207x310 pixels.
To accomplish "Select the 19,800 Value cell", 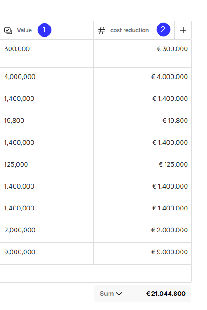I will (x=47, y=122).
